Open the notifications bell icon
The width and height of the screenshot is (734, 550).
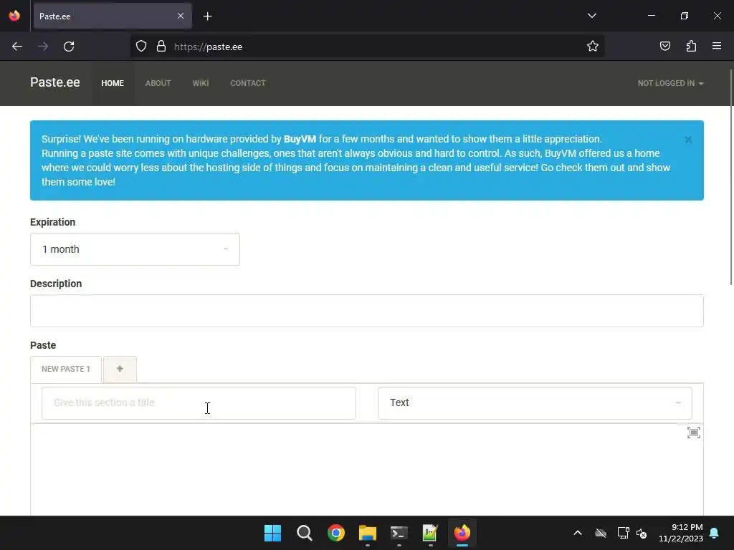(715, 533)
